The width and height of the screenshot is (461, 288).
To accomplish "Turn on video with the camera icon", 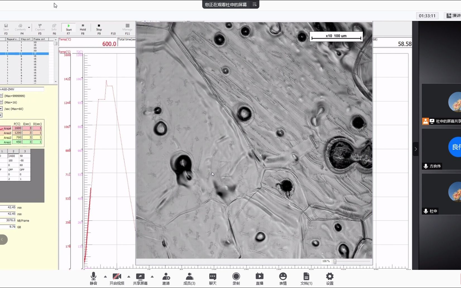I will coord(117,279).
